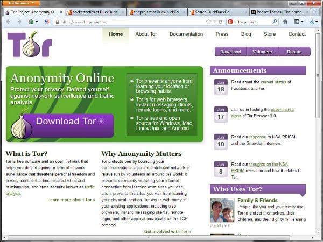Click the browser Forward arrow
Image resolution: width=323 pixels, height=242 pixels.
point(19,22)
